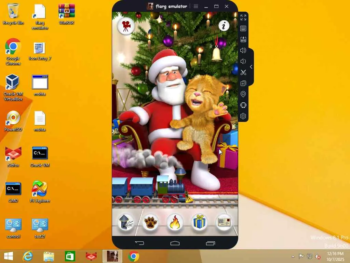Tap the fire flame button
The height and width of the screenshot is (263, 350).
[175, 222]
